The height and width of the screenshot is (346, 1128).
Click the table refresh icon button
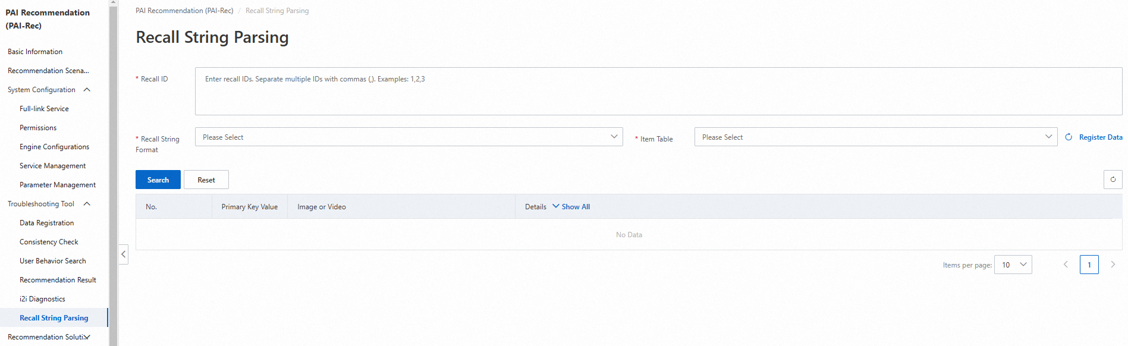point(1113,180)
